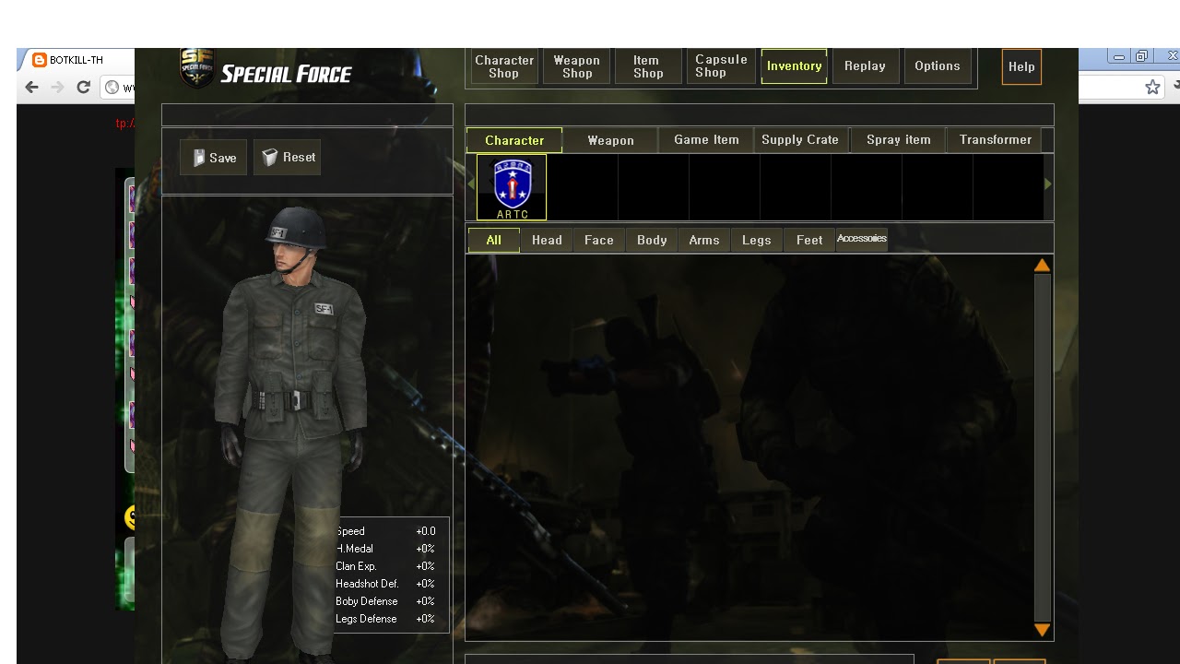The image size is (1180, 664).
Task: Click the Special Force logo
Action: coord(266,70)
